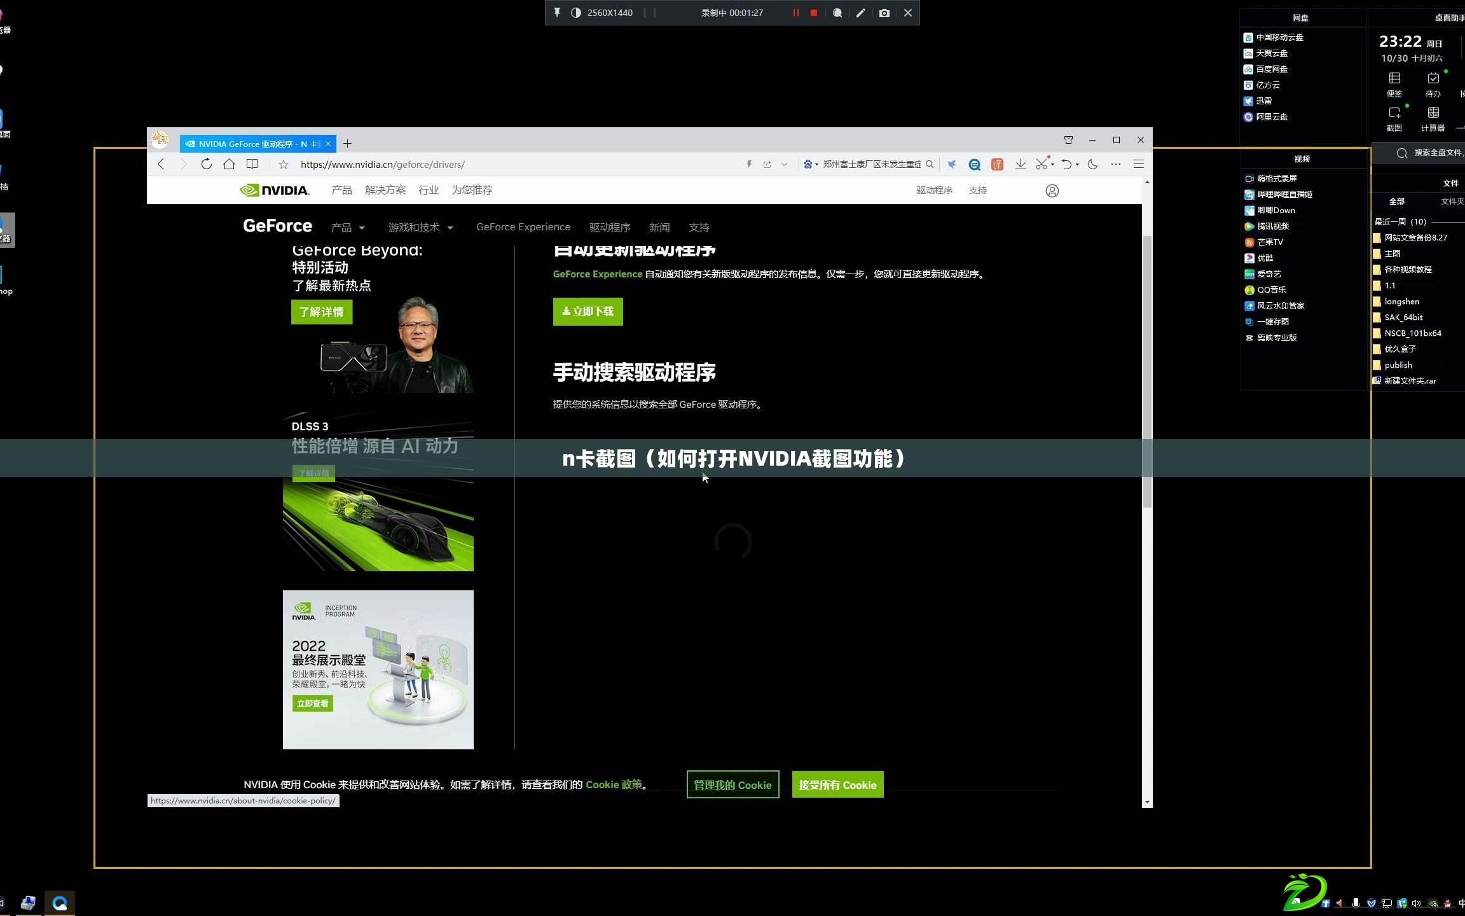Toggle the browser night mode moon icon
Image resolution: width=1465 pixels, height=916 pixels.
pos(1093,164)
